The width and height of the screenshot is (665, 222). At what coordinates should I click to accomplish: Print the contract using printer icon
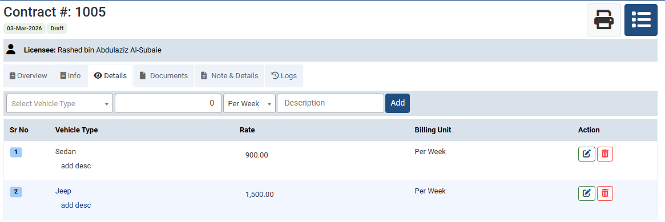click(x=603, y=20)
